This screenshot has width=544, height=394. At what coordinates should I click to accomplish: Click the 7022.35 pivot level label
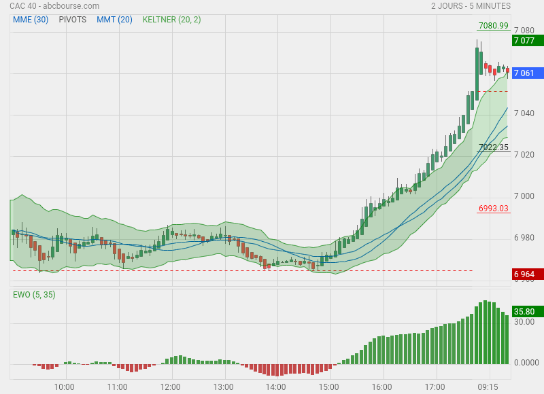[494, 147]
